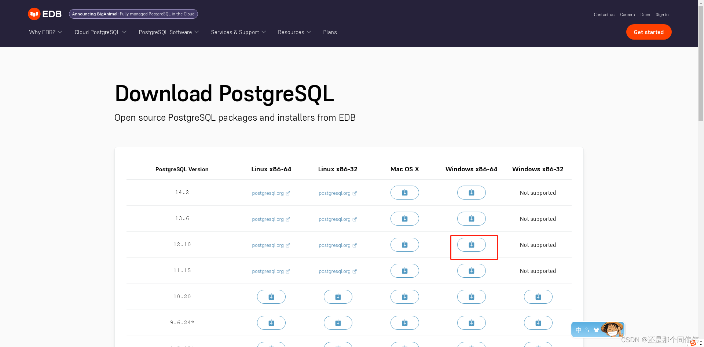Click the shirt skin icon on IME bar

(596, 330)
